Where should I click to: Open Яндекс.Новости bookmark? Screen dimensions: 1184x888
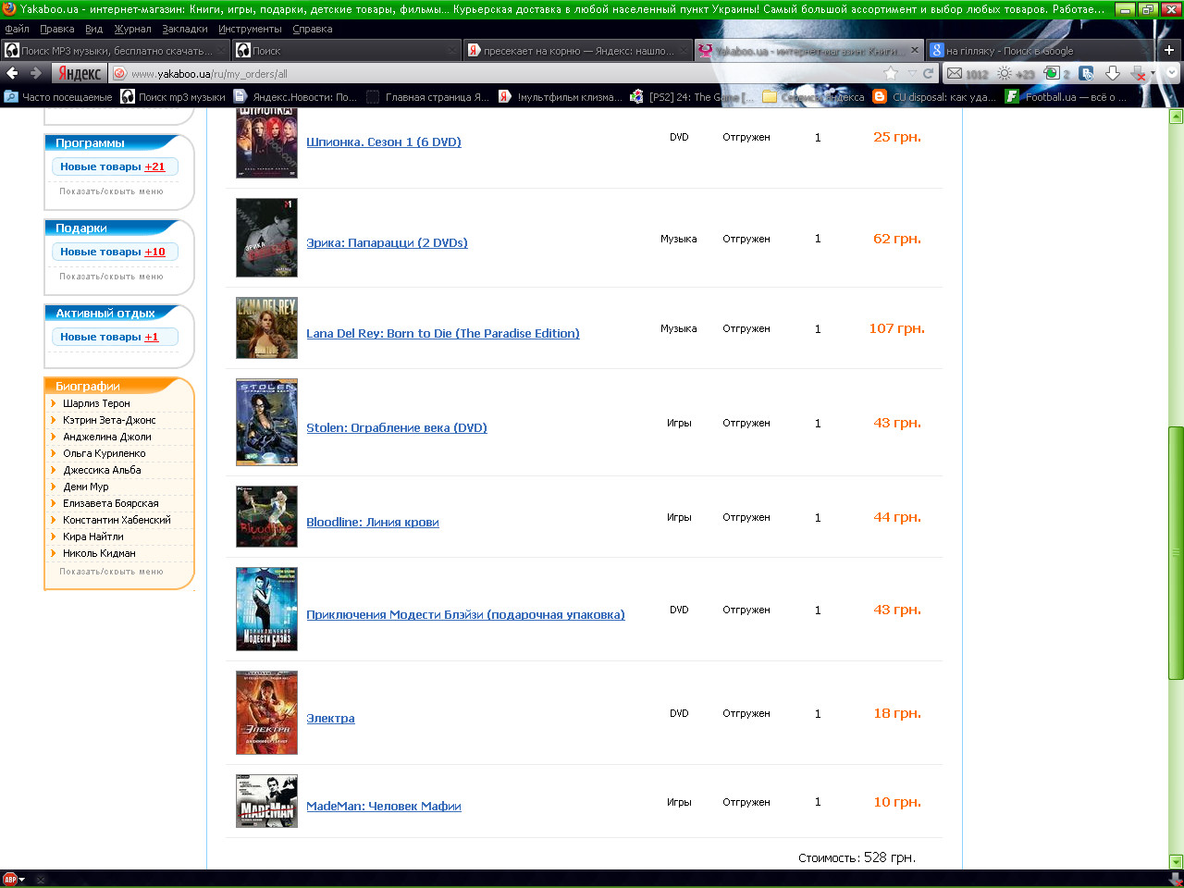[x=295, y=96]
